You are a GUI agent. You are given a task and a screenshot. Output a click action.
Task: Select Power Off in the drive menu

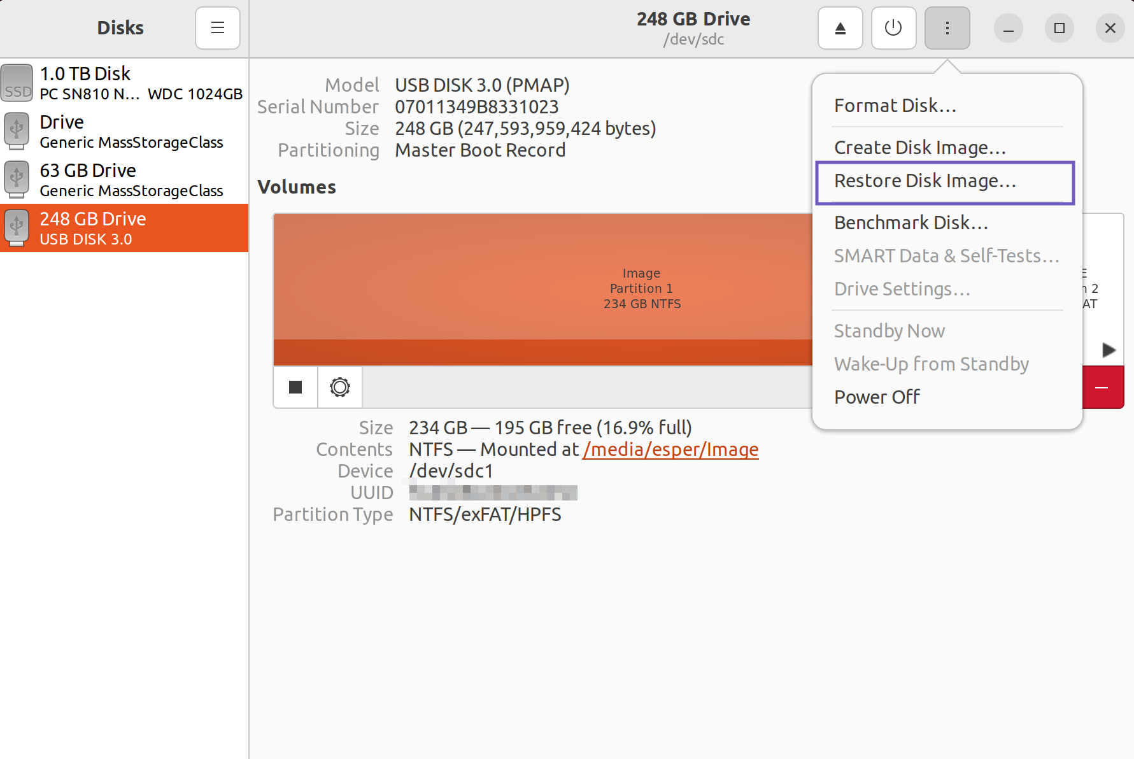point(877,396)
